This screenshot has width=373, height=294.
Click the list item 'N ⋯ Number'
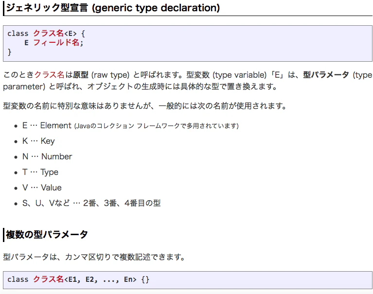(47, 156)
